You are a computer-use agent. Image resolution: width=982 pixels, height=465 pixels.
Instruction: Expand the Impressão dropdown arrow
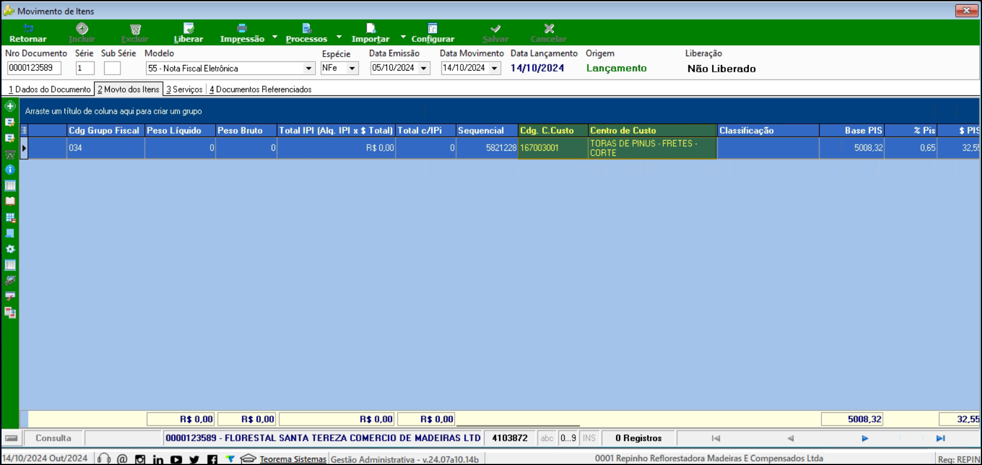[275, 37]
